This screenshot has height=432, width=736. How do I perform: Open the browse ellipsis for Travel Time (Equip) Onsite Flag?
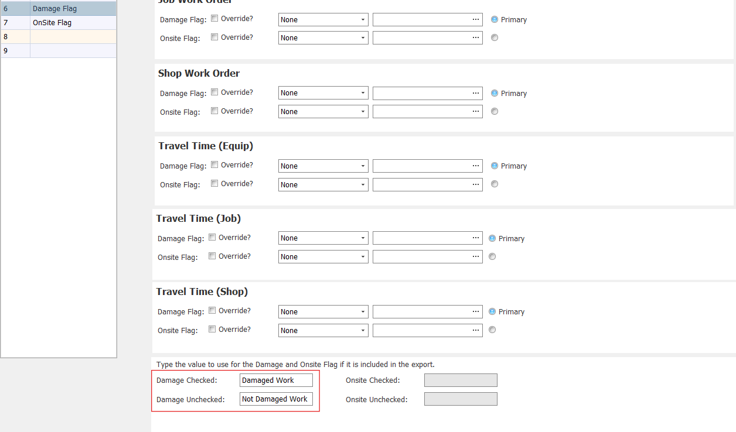[x=476, y=184]
